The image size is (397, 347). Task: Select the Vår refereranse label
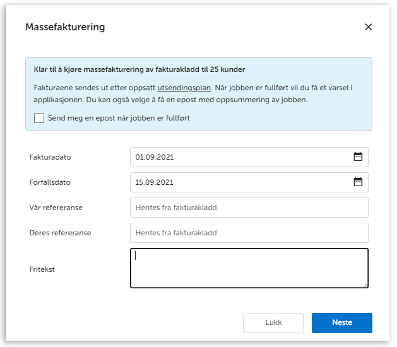coord(56,208)
